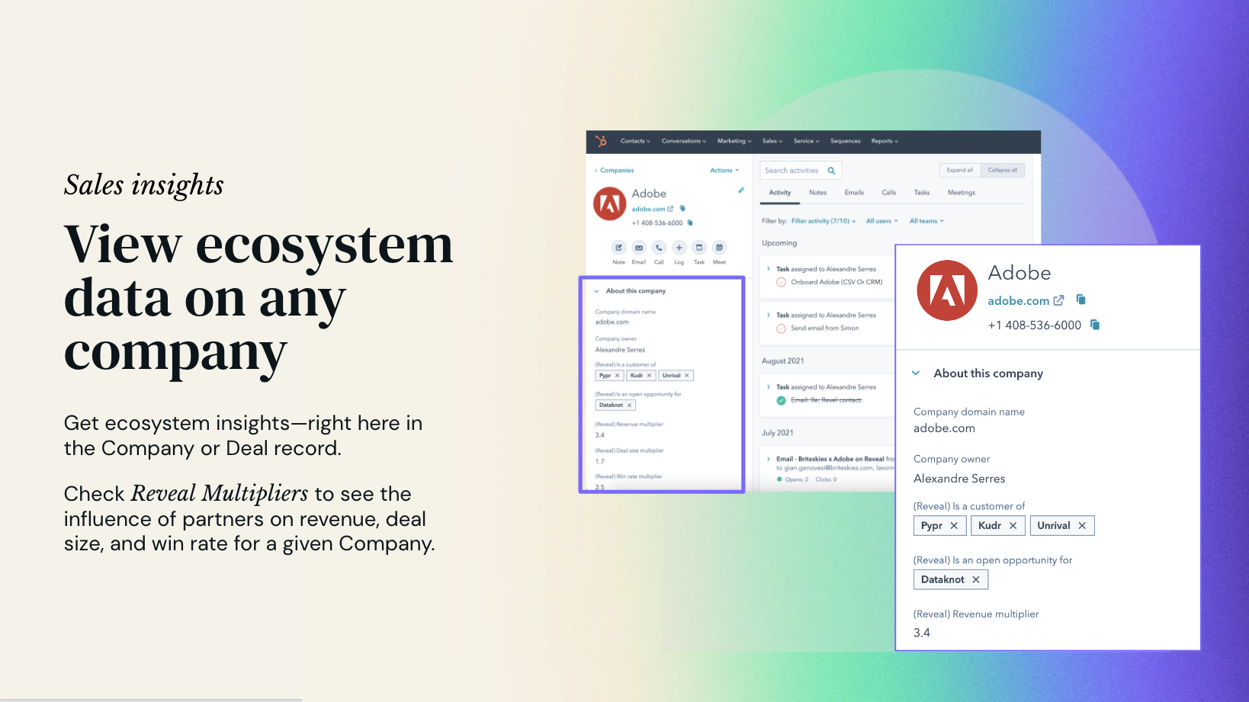Expand the August 2021 task row chevron
1249x702 pixels.
pos(769,387)
